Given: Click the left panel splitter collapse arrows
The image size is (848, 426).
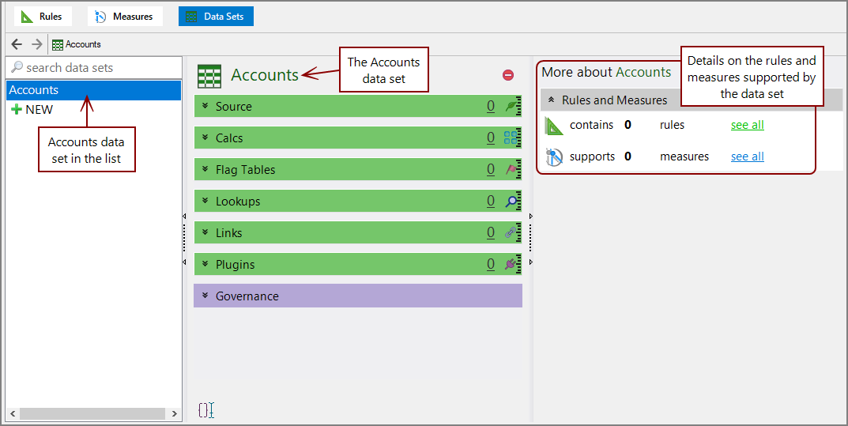Looking at the screenshot, I should tap(184, 239).
